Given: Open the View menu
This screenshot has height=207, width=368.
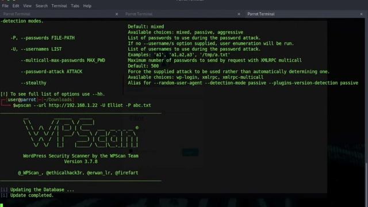Looking at the screenshot, I should point(27,6).
